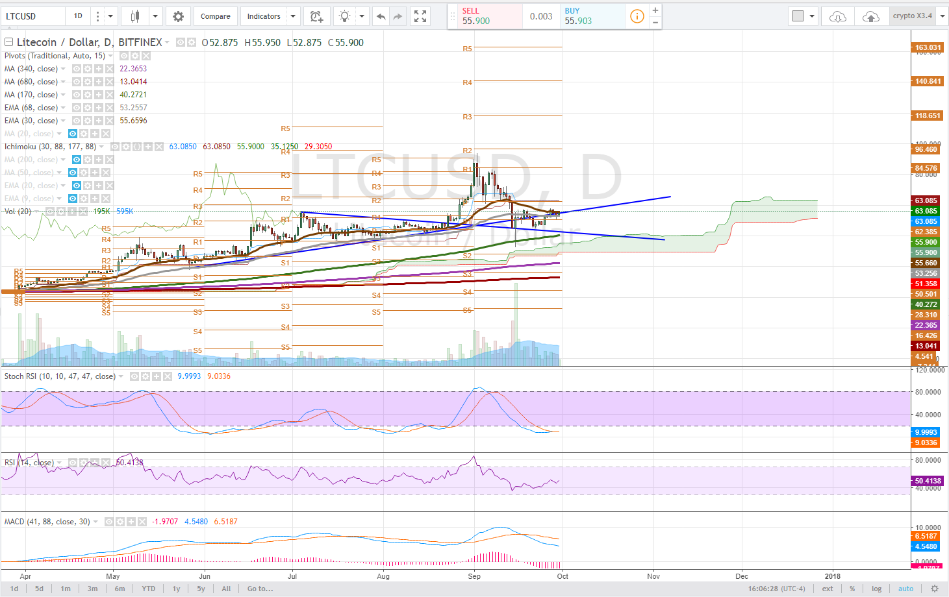
Task: Open the Go to... date dialog
Action: (x=260, y=589)
